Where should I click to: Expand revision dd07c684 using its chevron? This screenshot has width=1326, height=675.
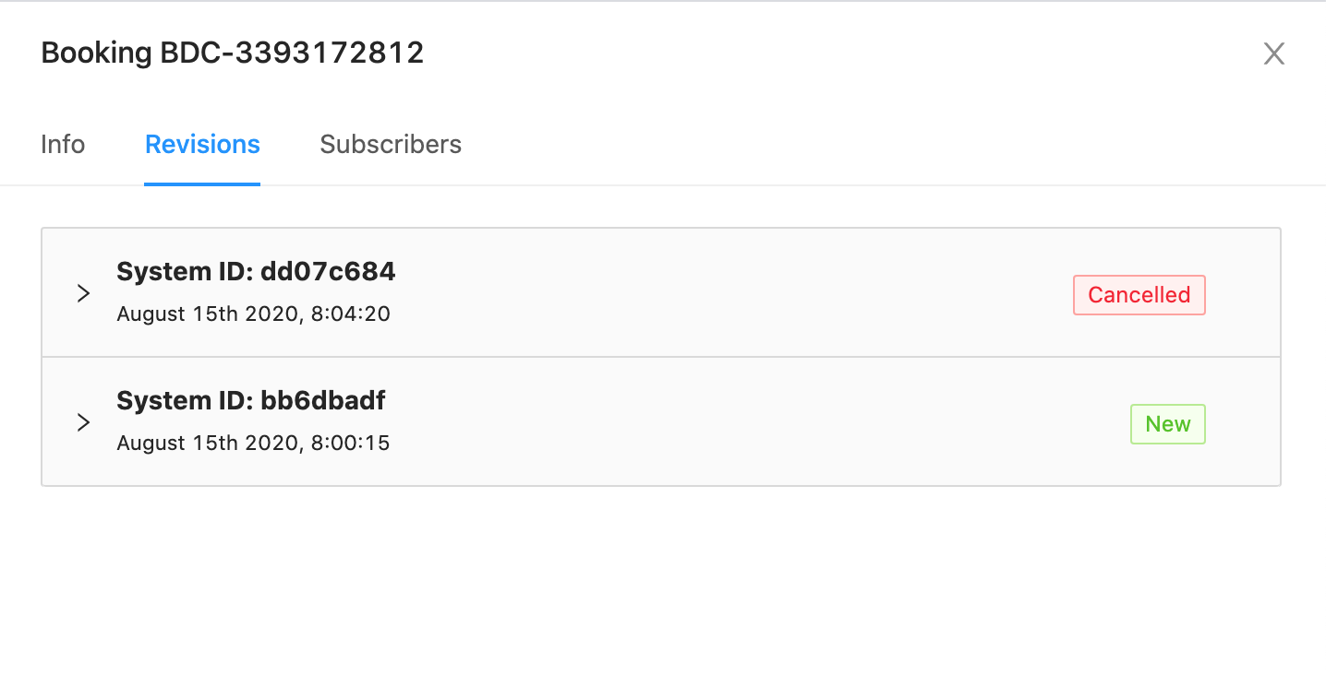pos(83,293)
